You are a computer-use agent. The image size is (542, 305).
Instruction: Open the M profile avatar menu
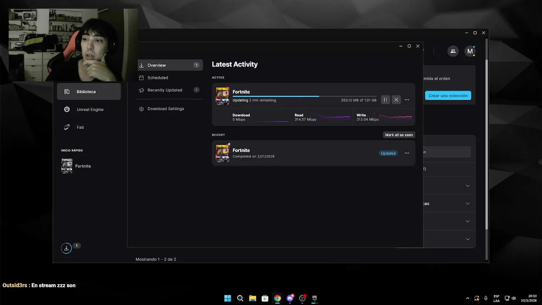click(x=470, y=51)
